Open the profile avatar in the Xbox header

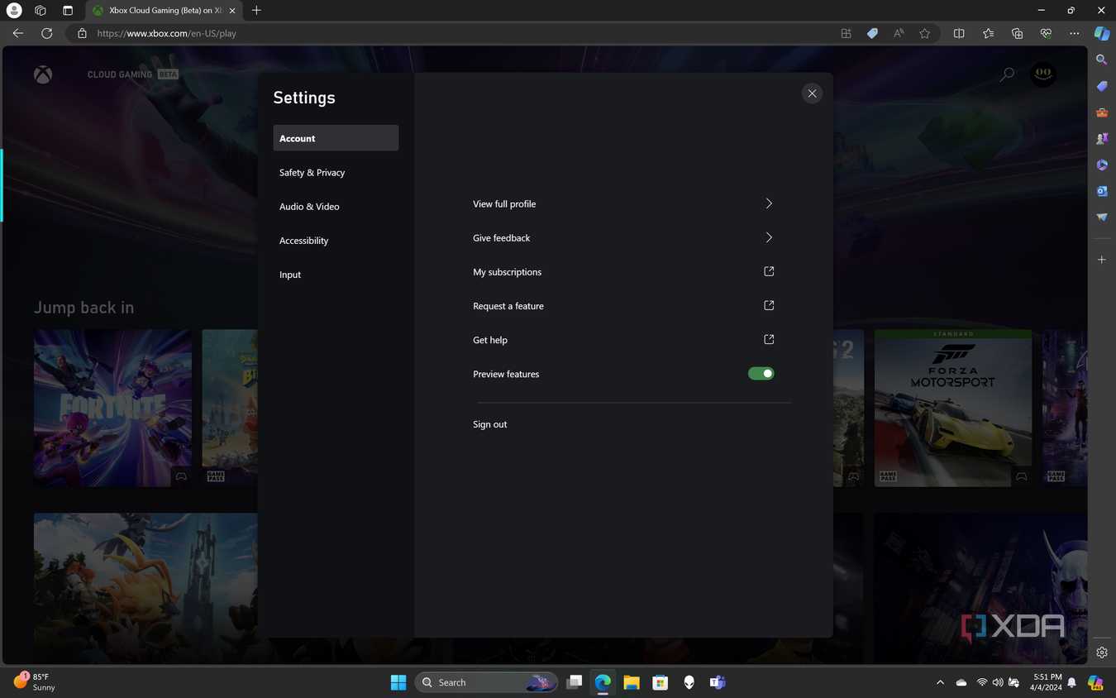point(1043,74)
